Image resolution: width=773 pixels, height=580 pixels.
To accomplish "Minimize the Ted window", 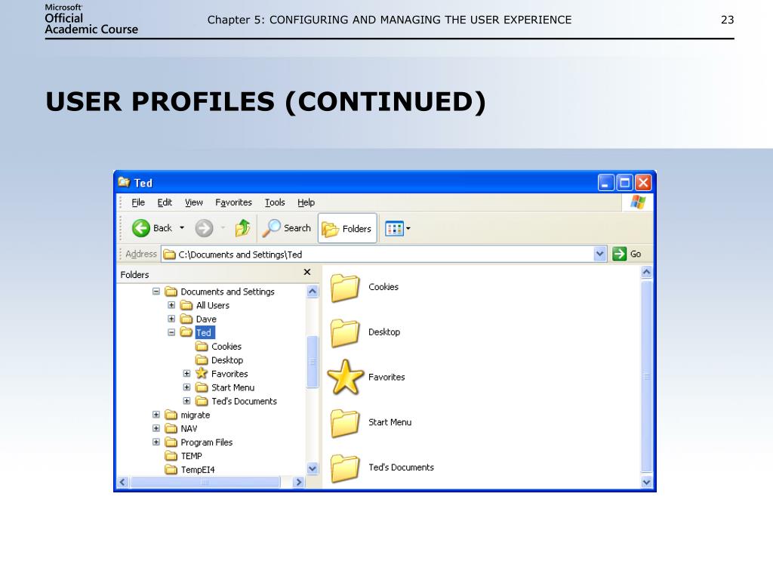I will (606, 183).
